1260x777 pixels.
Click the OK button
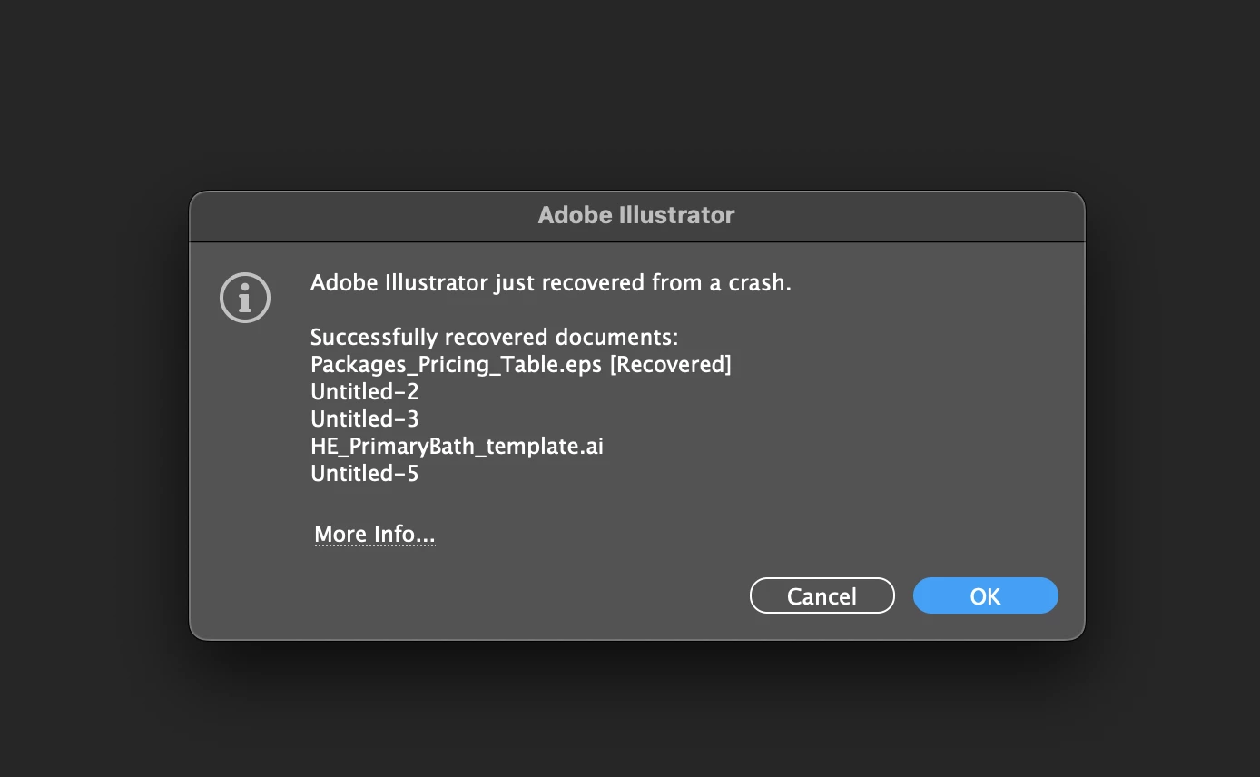click(x=985, y=595)
